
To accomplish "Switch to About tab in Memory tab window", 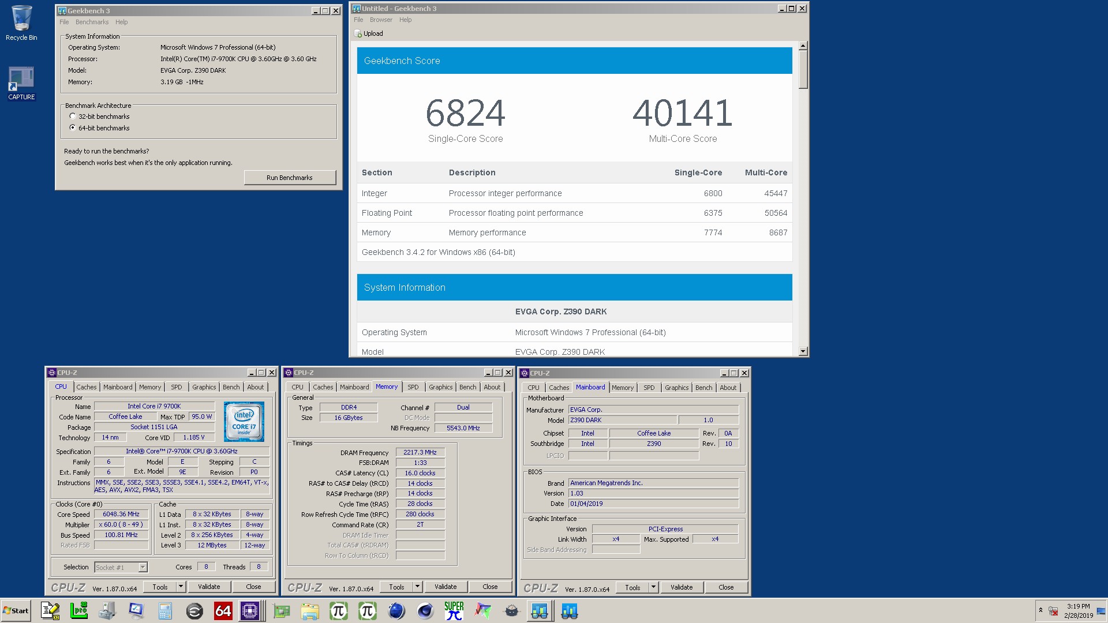I will 492,387.
